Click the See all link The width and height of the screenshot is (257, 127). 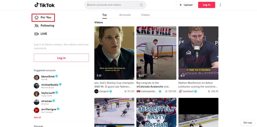click(37, 117)
